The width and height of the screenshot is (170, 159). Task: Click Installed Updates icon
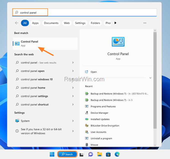coord(87,119)
